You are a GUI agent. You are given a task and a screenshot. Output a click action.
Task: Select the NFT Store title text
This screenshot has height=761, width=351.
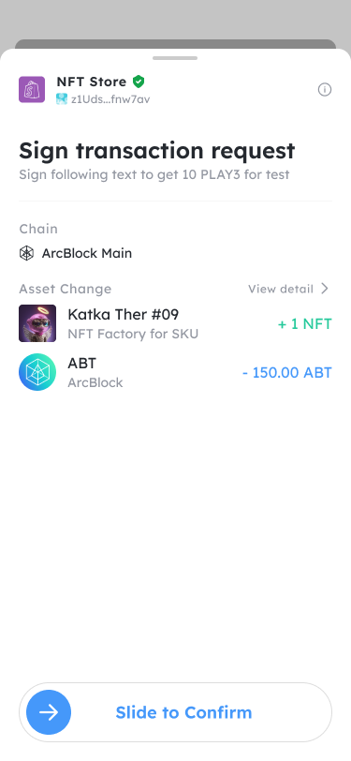pos(92,82)
